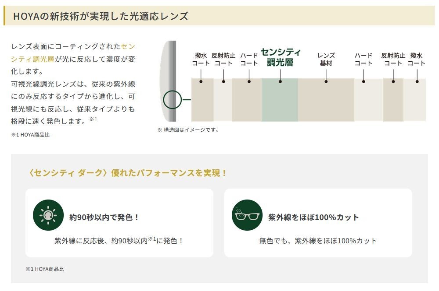439x291 pixels.
Task: Click the sentence 可視光線調光レンズは、従来の紫外線
Action: tap(73, 84)
